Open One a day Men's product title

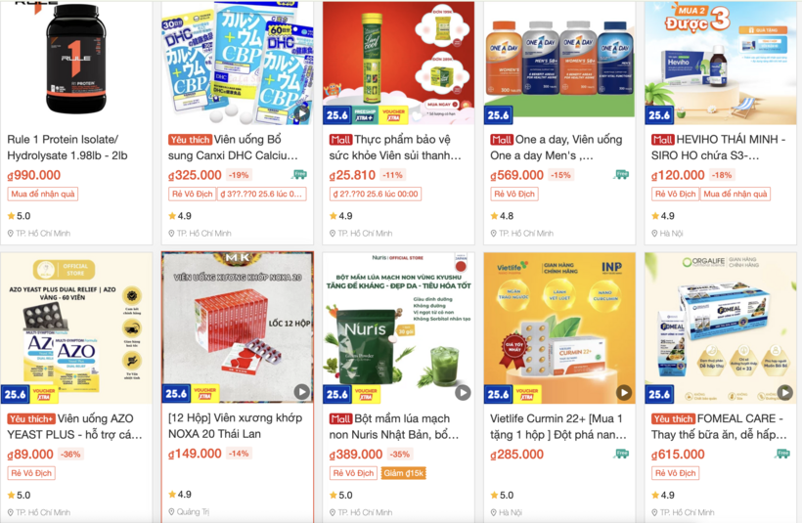(x=557, y=148)
